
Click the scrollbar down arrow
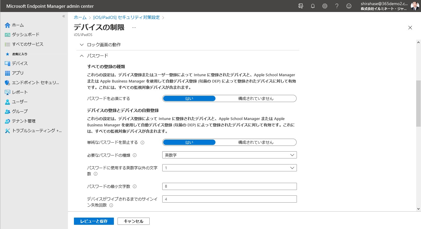click(x=418, y=209)
